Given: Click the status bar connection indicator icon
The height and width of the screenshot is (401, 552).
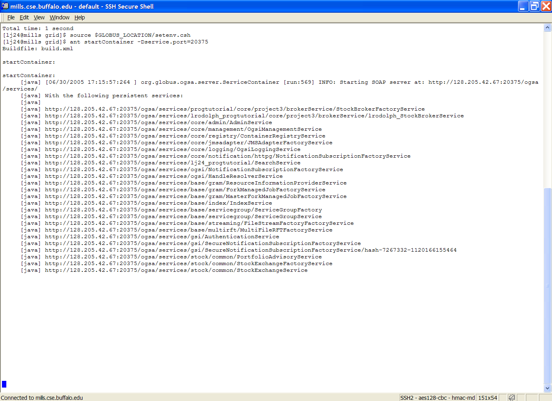Looking at the screenshot, I should pos(512,397).
